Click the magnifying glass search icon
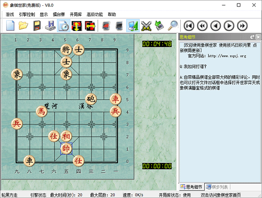Image resolution: width=262 pixels, height=198 pixels. pos(173,26)
